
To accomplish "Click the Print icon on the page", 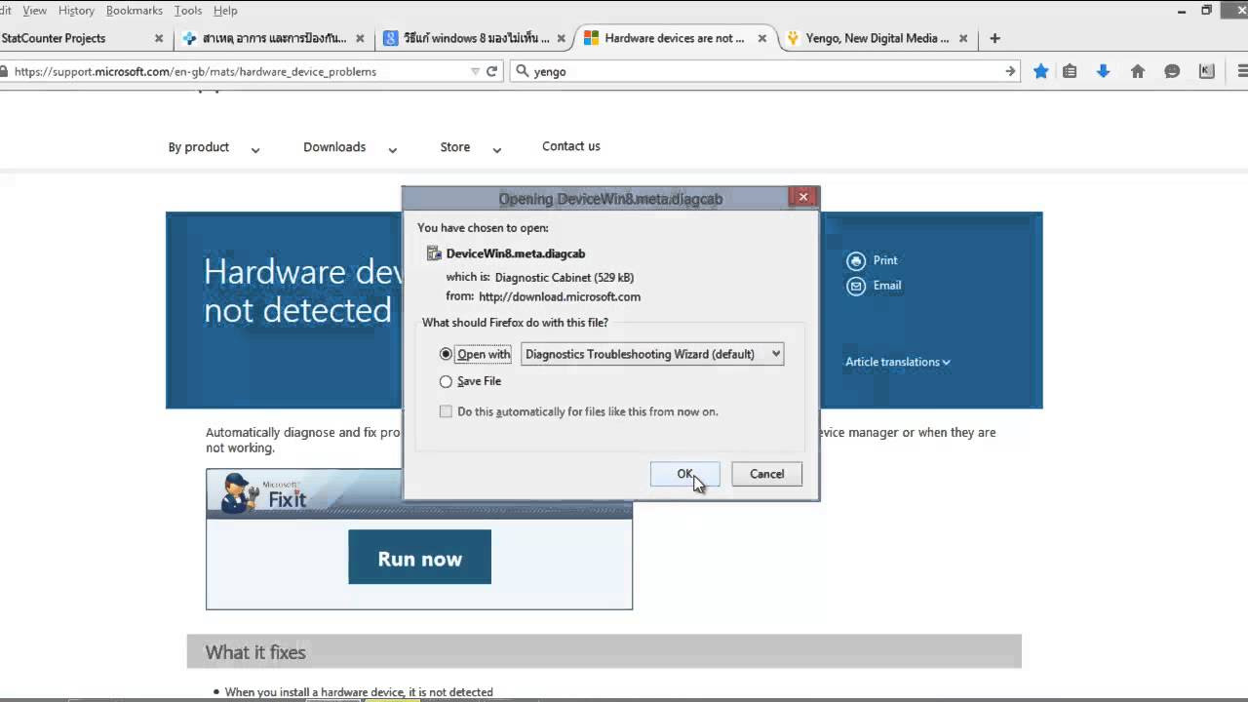I will tap(856, 260).
